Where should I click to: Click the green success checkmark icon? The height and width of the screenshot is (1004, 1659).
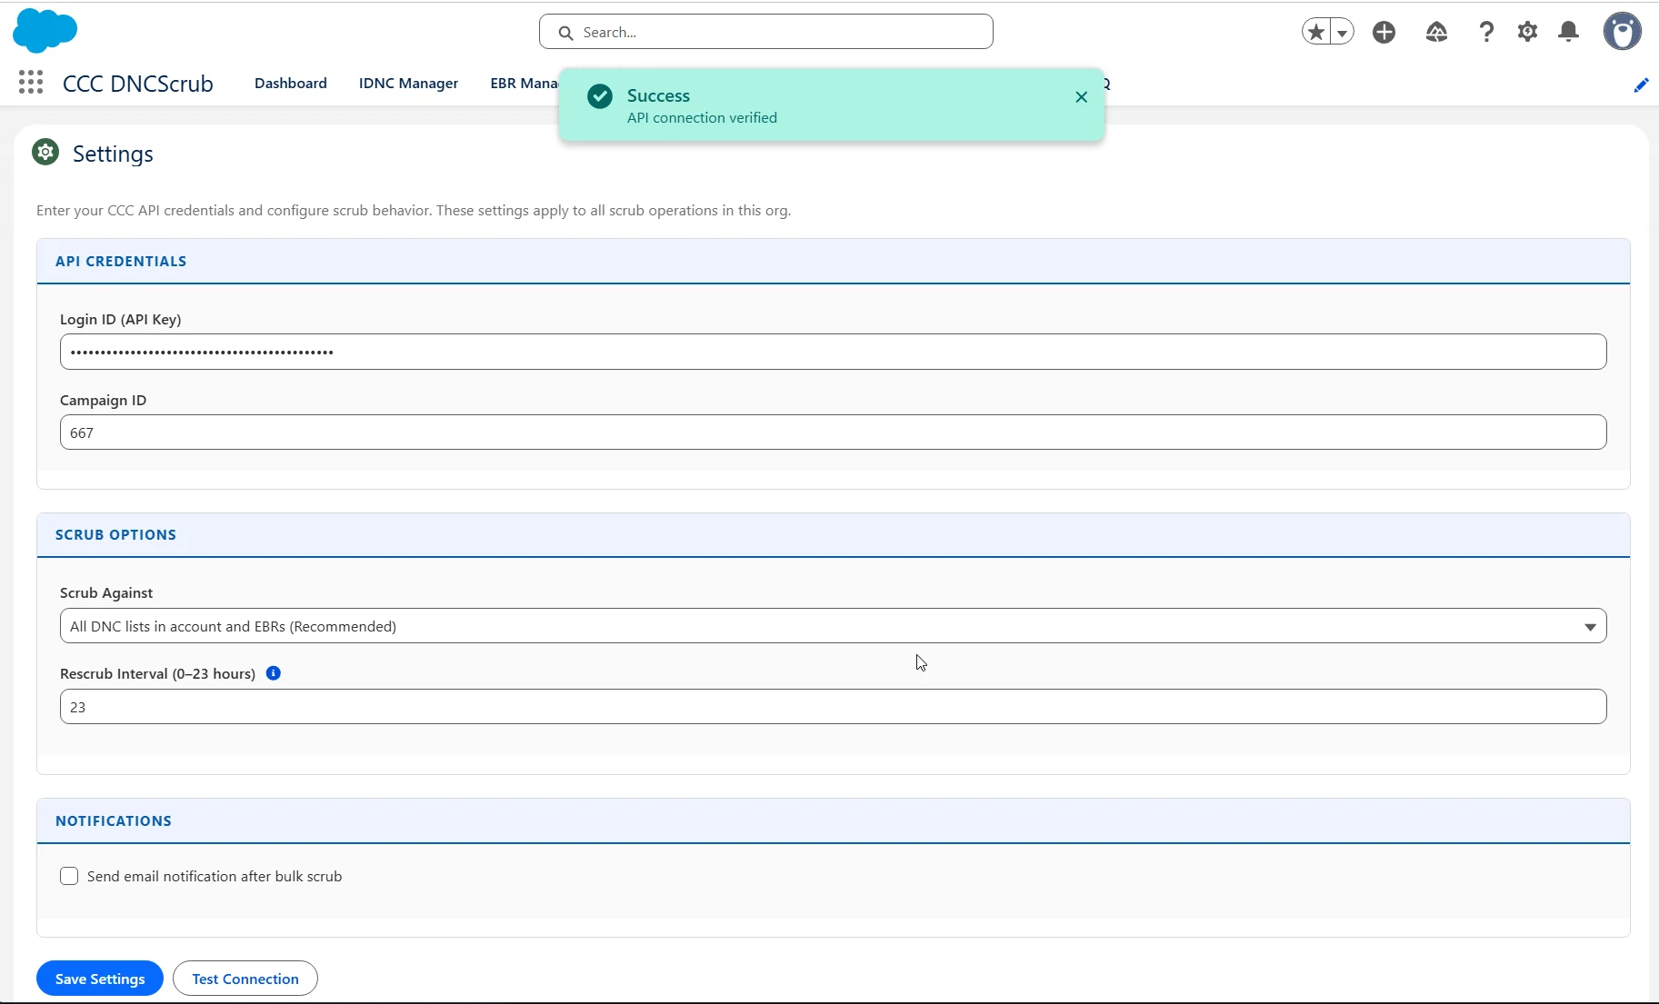[x=599, y=96]
